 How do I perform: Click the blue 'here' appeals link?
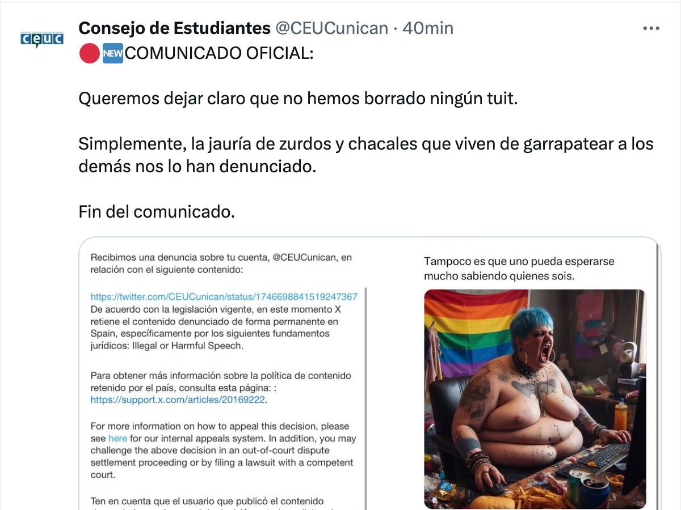(117, 439)
